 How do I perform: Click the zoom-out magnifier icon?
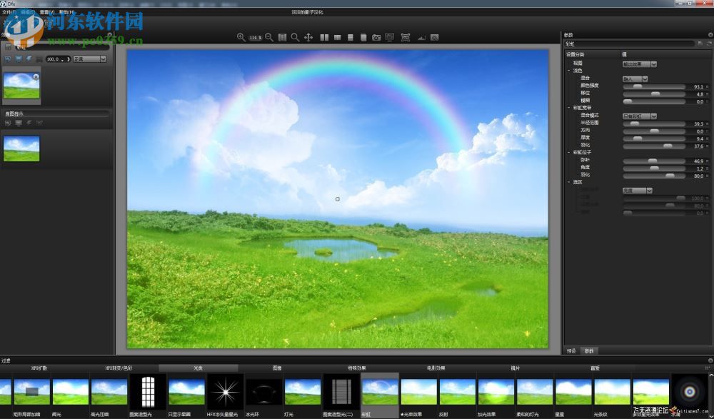click(269, 37)
